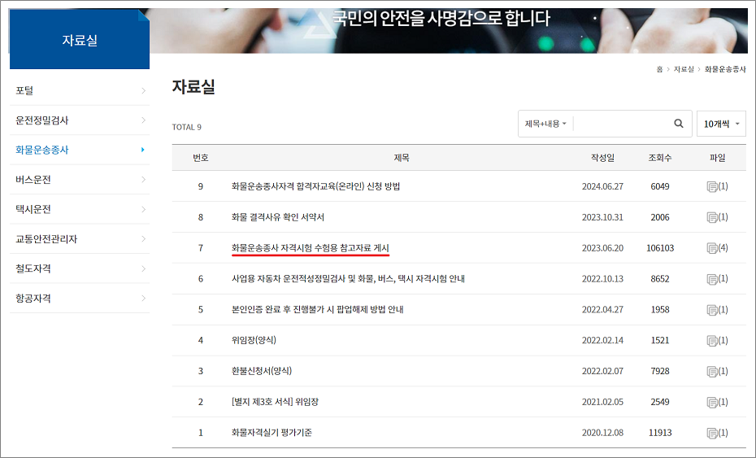
Task: Open post 화물 결격사유 확인 서약서
Action: [278, 217]
